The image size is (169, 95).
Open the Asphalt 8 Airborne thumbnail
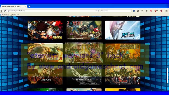pyautogui.click(x=45, y=53)
